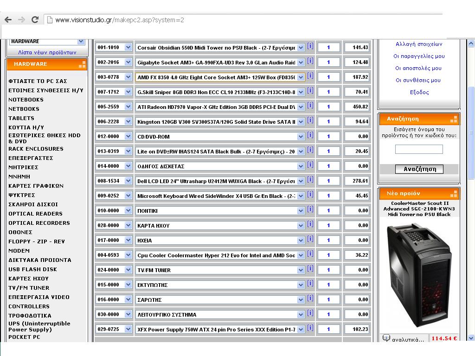Screen dimensions: 475x356
Task: Open Οι παραγγελίες μου link
Action: tap(419, 56)
